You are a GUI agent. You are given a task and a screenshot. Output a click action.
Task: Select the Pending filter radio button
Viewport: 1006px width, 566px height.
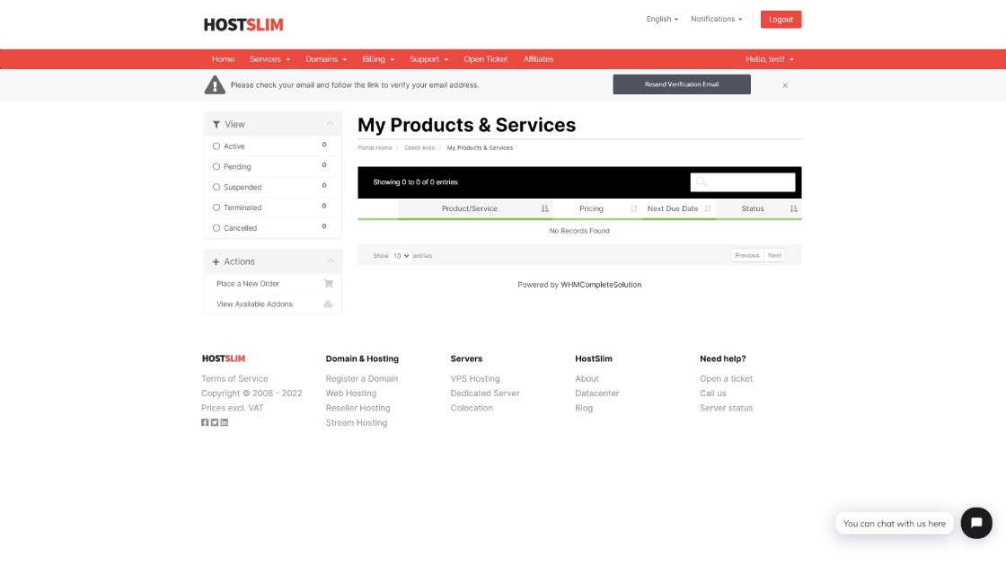coord(216,166)
